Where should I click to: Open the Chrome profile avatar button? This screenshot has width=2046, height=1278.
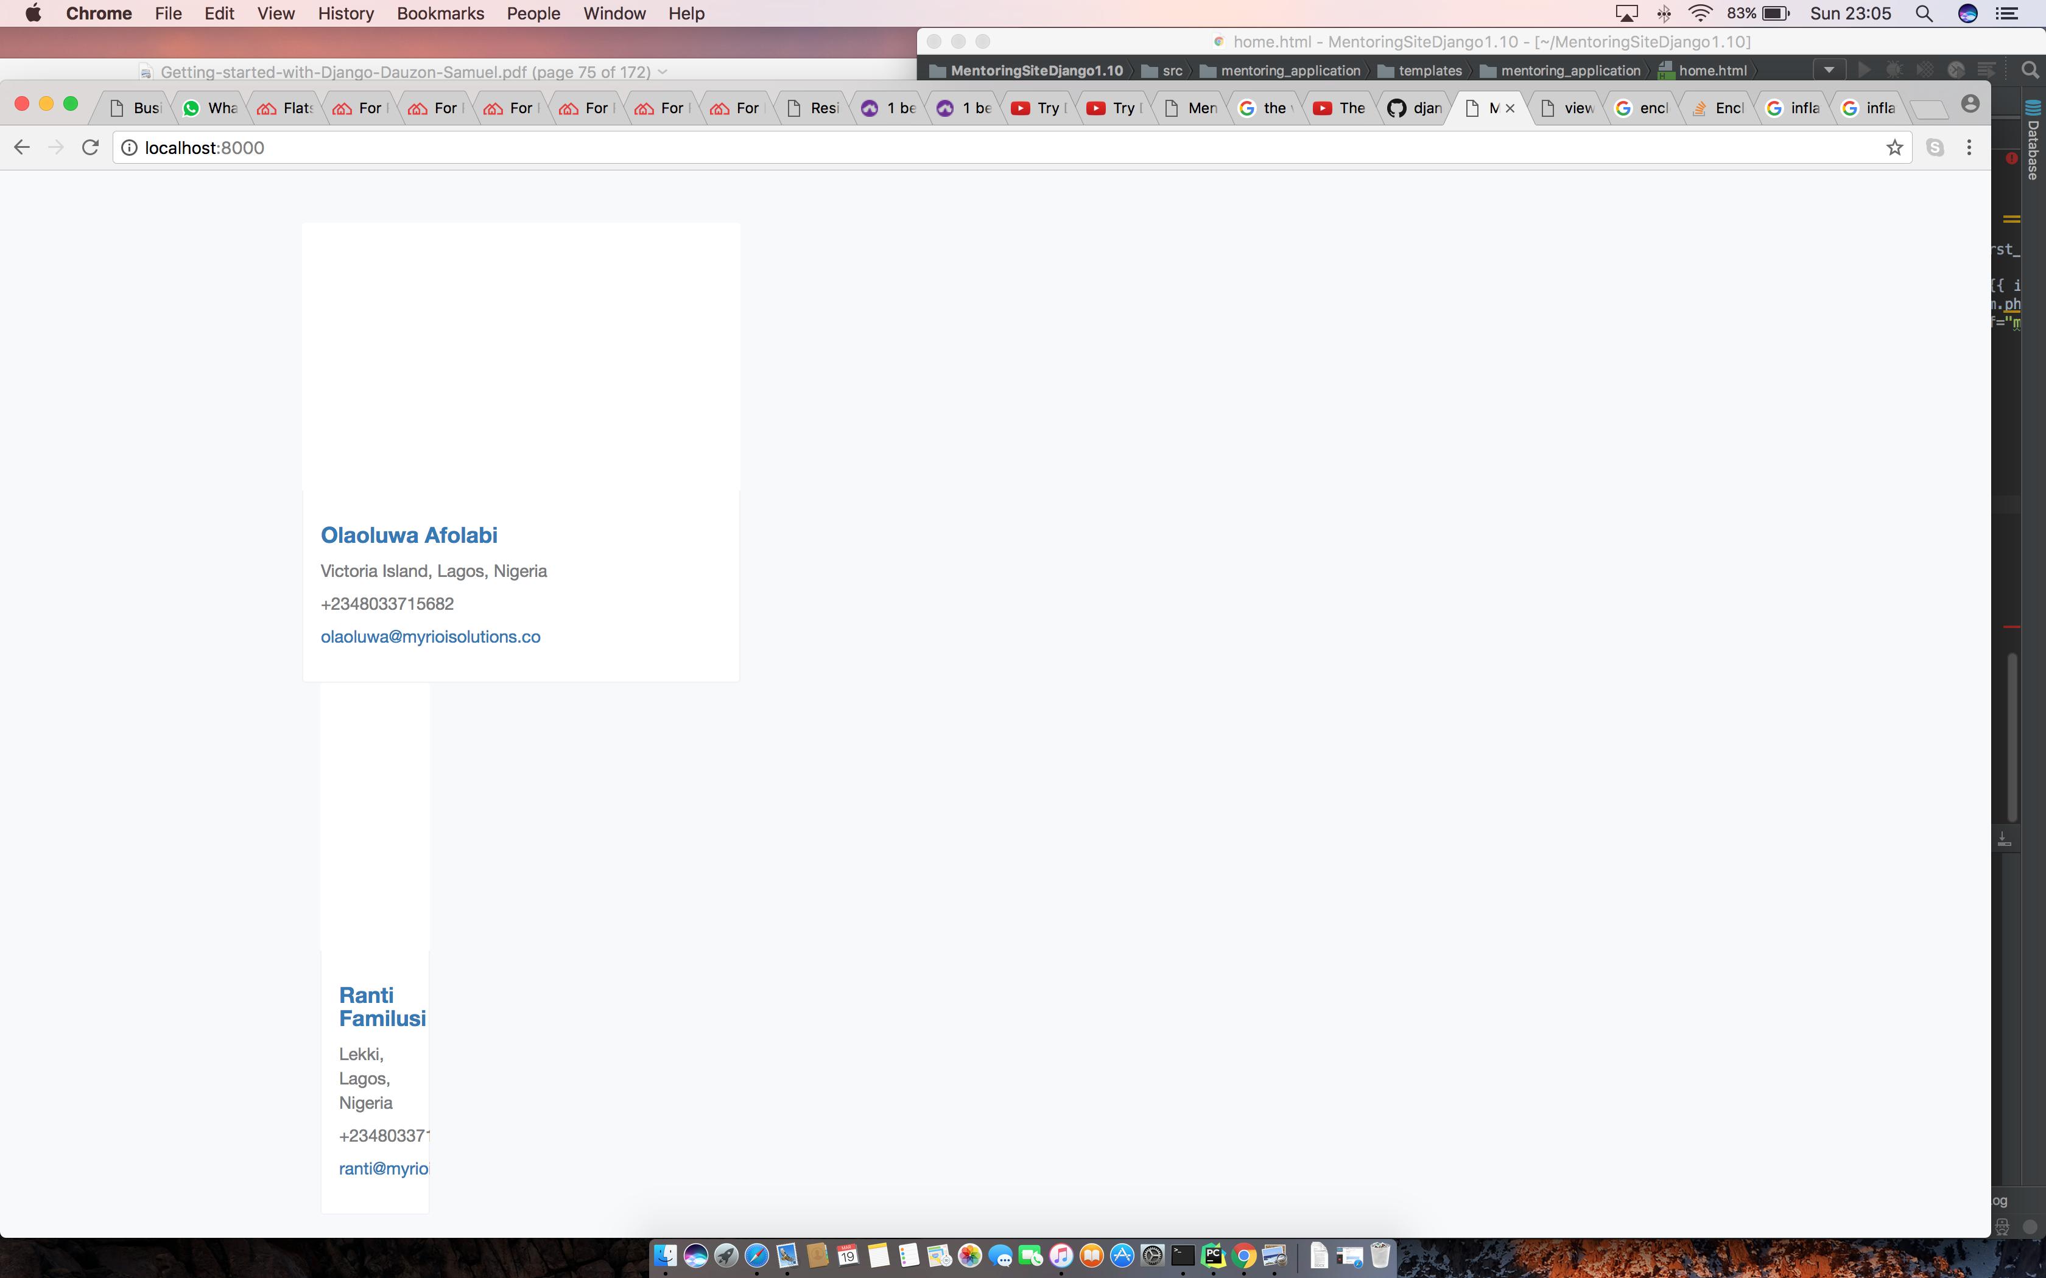click(1970, 104)
